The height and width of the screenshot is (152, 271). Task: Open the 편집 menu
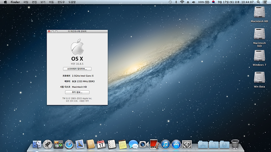click(34, 2)
